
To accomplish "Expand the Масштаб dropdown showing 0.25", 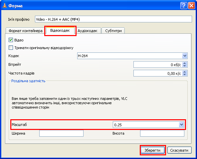I will (148, 125).
